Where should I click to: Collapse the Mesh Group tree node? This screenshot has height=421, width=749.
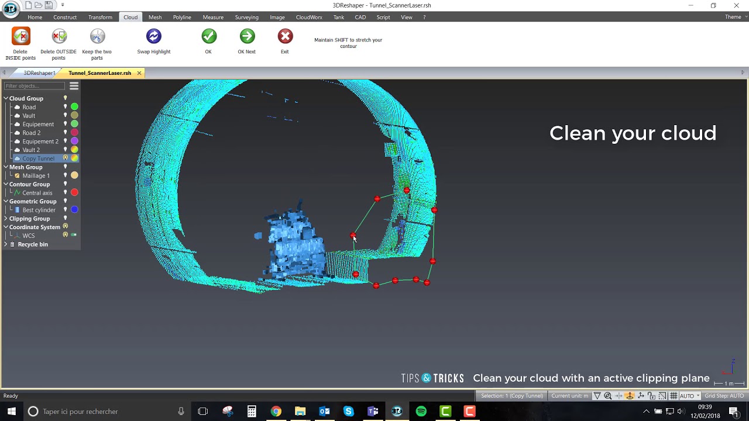[x=6, y=167]
